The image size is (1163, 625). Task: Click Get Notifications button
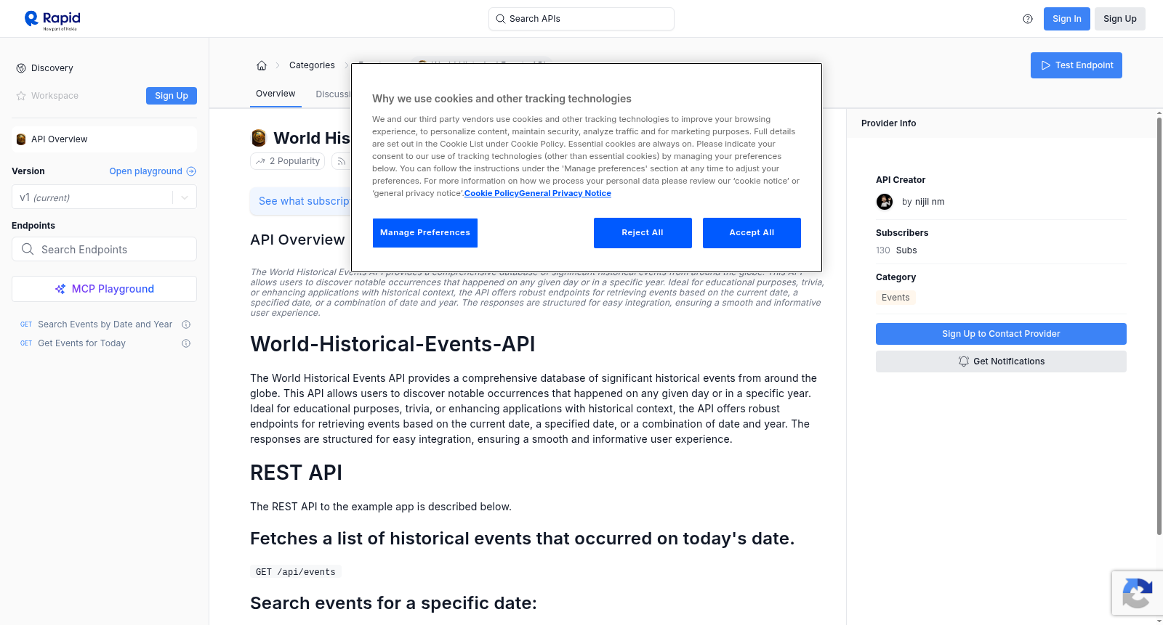tap(1001, 361)
